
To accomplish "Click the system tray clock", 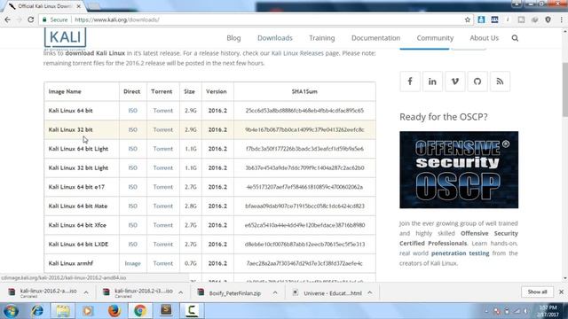I will pyautogui.click(x=548, y=311).
